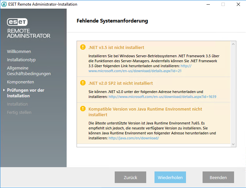Click the requirements list scrollbar track
Image resolution: width=246 pixels, height=188 pixels.
(233, 94)
